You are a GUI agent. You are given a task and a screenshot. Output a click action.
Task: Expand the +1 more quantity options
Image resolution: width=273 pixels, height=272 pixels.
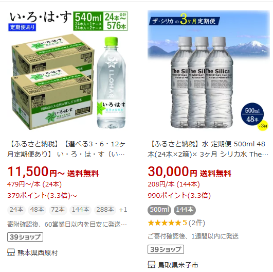pos(123,210)
